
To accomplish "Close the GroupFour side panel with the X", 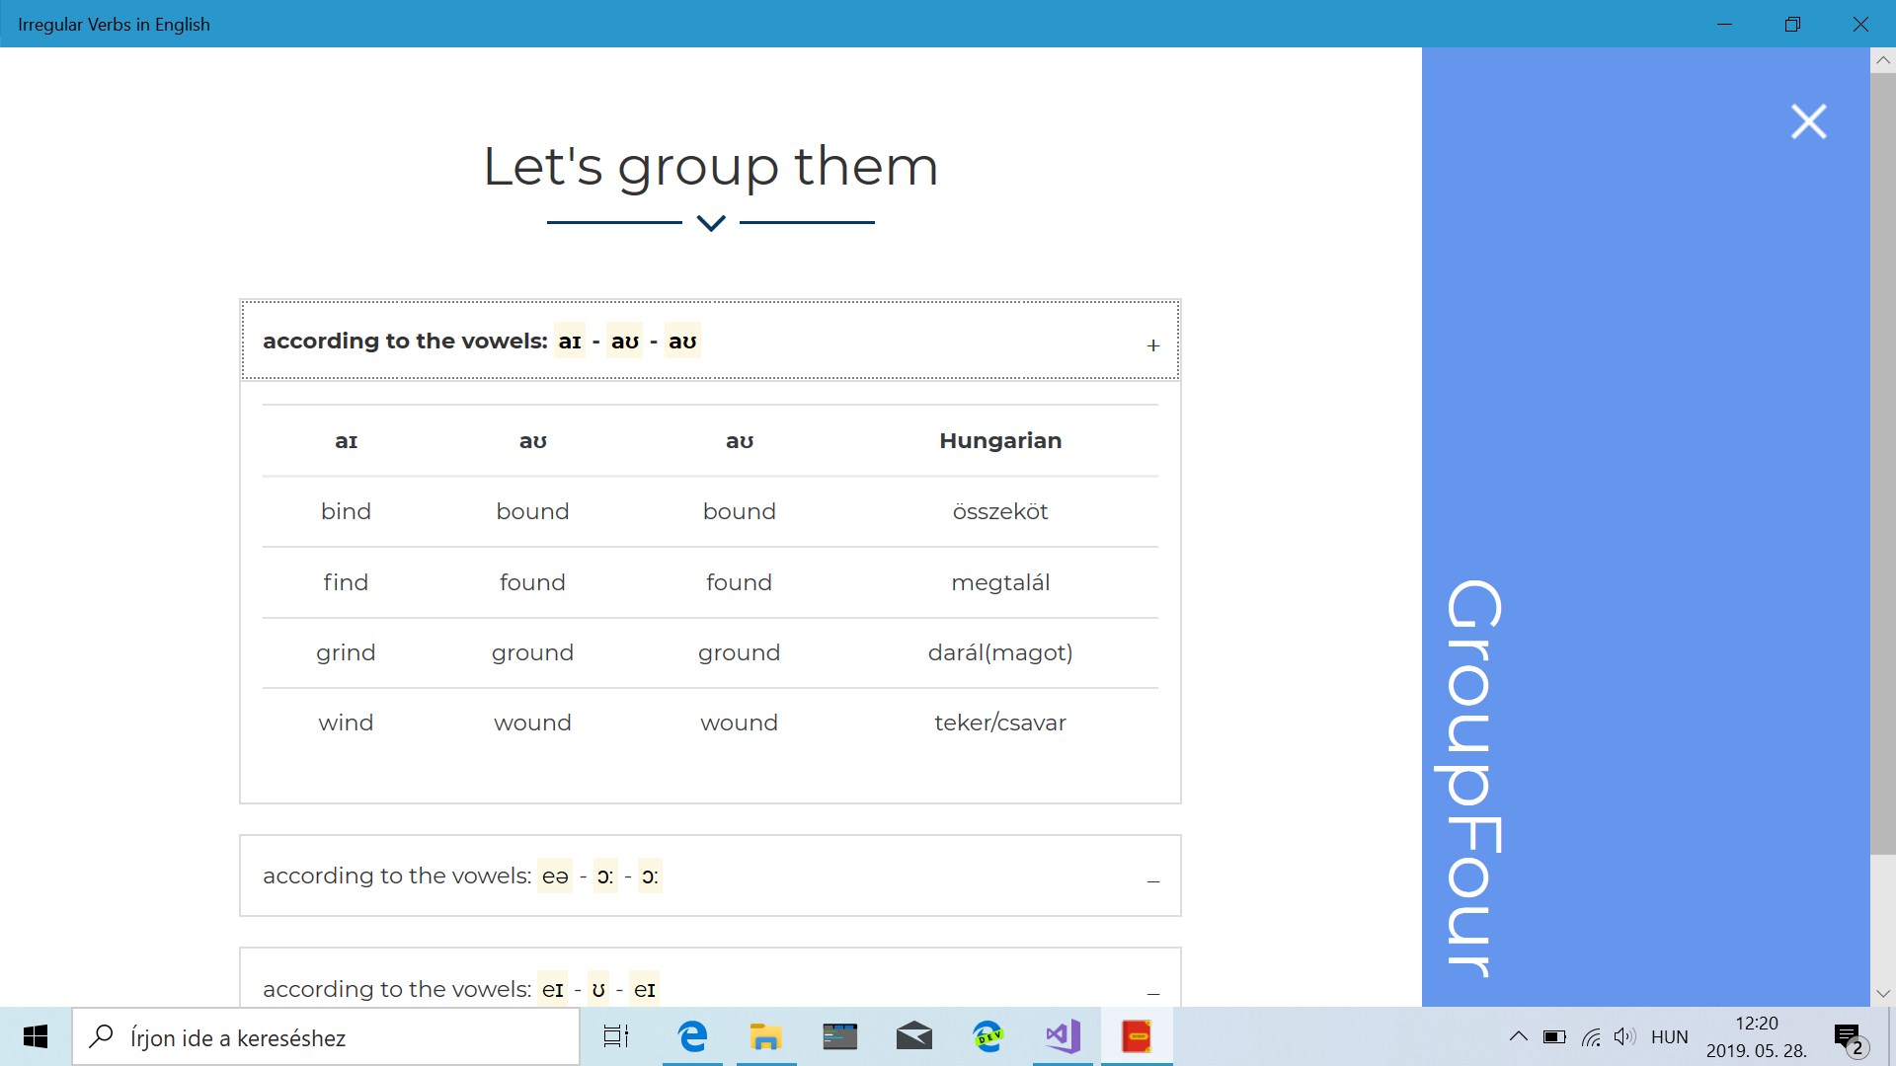I will pos(1808,121).
